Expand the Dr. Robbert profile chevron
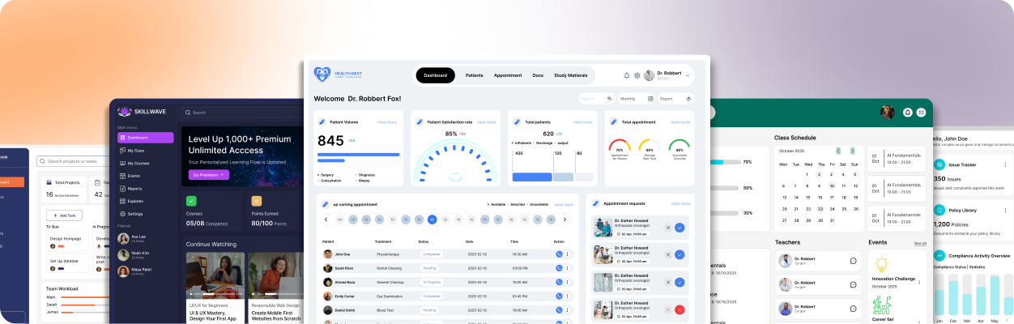 tap(688, 75)
